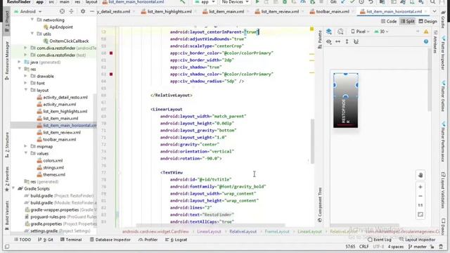Image resolution: width=450 pixels, height=253 pixels.
Task: Select the pan hand tool in preview
Action: pos(420,175)
